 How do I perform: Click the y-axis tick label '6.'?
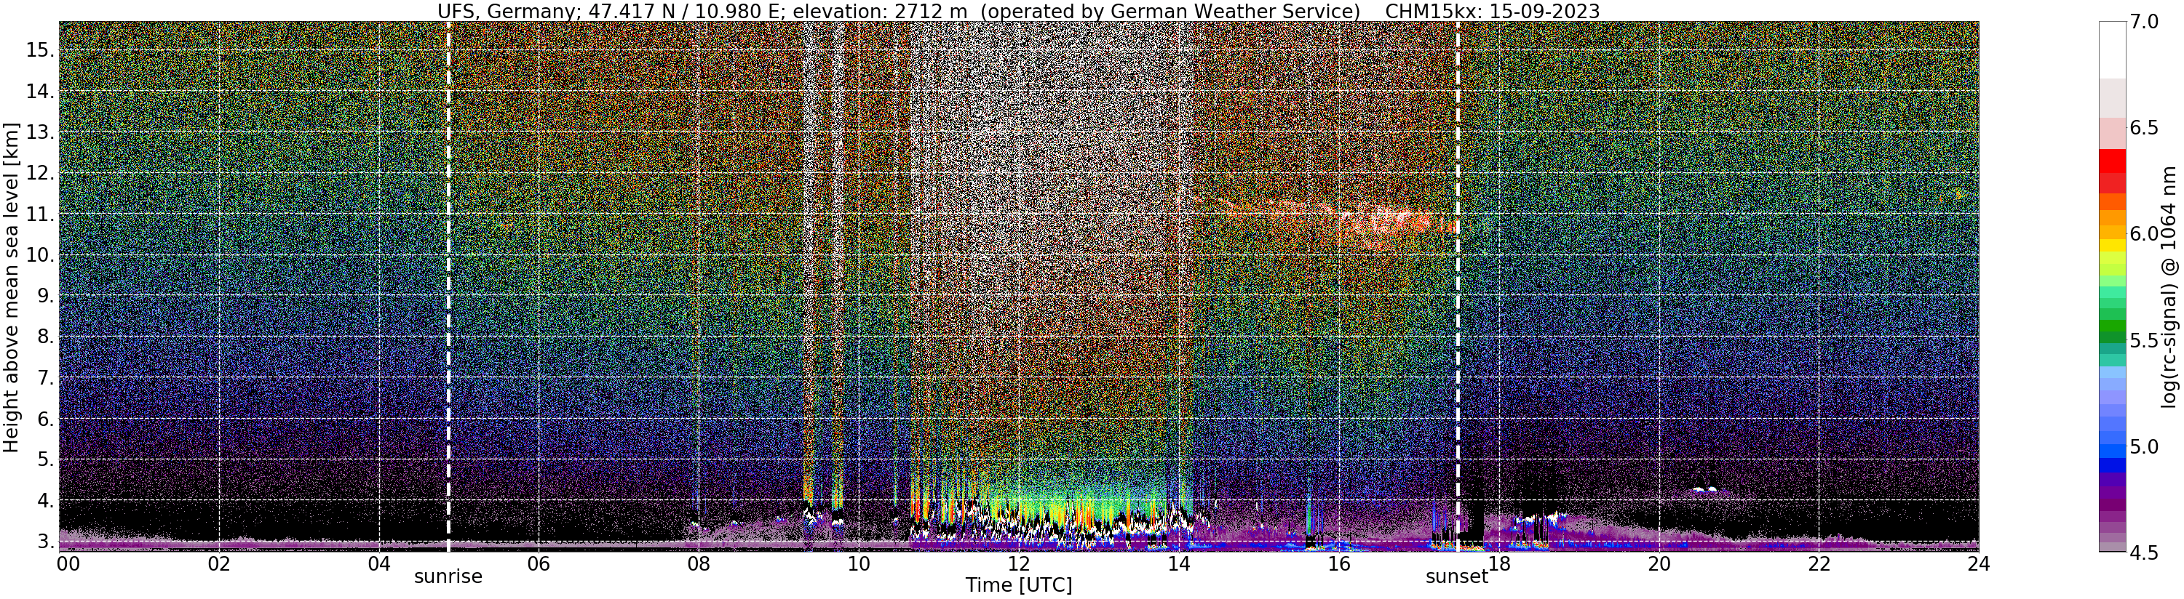[x=46, y=419]
